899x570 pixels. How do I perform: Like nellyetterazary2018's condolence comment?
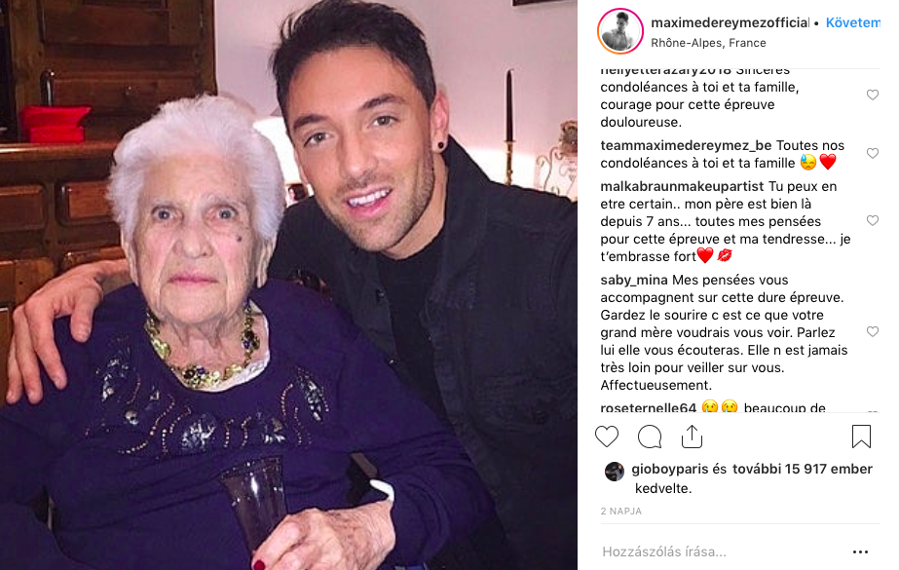tap(872, 95)
